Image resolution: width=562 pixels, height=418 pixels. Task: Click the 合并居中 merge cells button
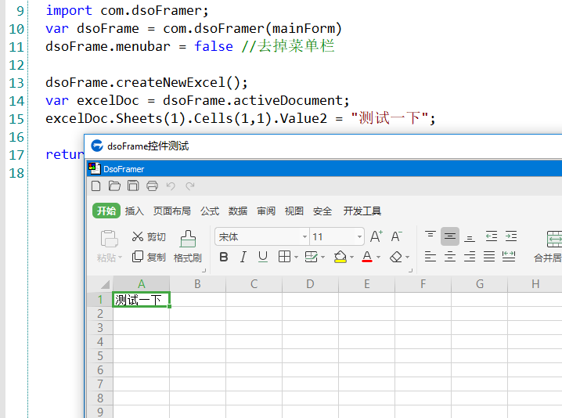click(550, 246)
